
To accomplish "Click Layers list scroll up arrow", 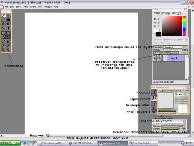I will click(x=187, y=57).
